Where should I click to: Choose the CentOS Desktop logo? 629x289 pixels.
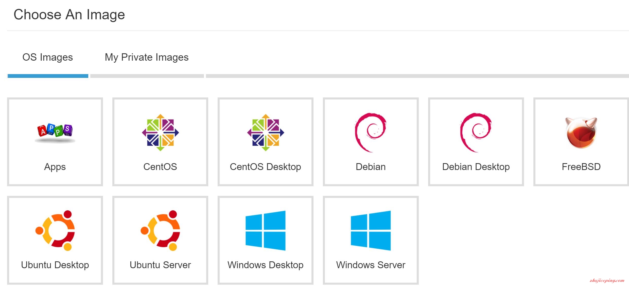(x=266, y=132)
